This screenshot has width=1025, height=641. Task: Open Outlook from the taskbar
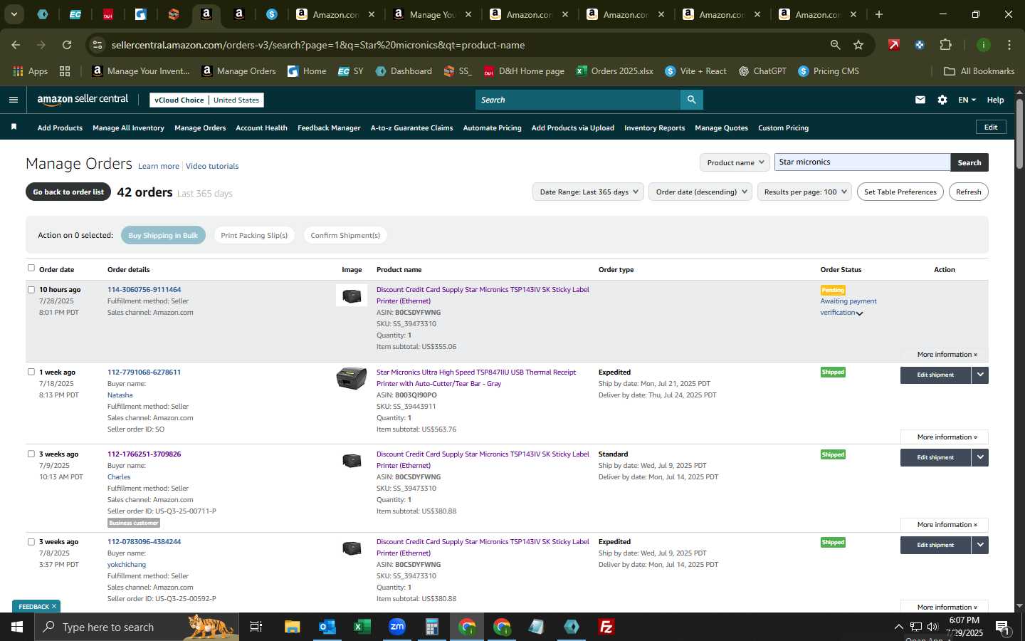pos(327,627)
